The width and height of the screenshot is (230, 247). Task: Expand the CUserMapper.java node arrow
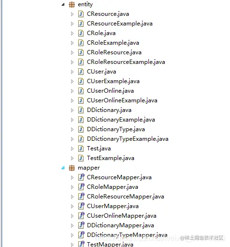coord(72,207)
